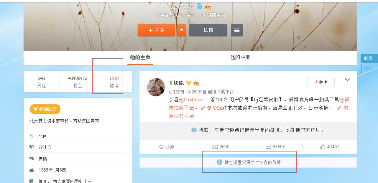Expand the post options chevron
378x183 pixels.
click(347, 80)
